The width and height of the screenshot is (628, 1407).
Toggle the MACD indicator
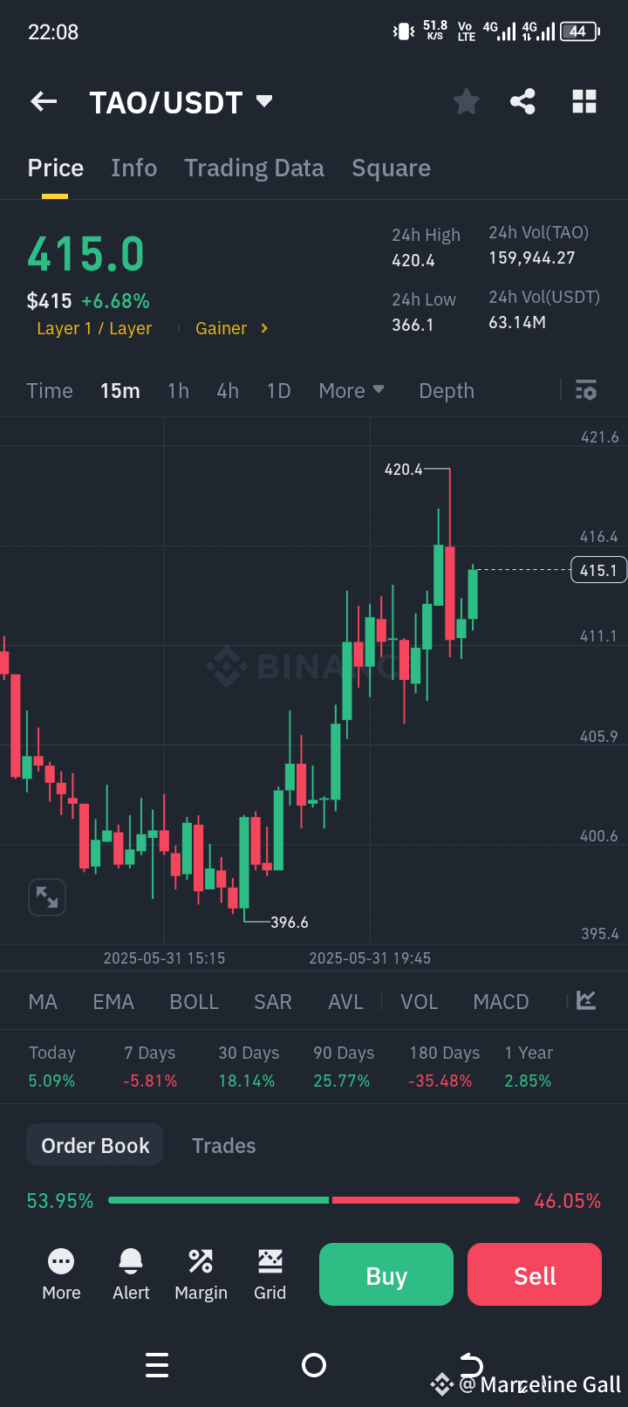(501, 1001)
